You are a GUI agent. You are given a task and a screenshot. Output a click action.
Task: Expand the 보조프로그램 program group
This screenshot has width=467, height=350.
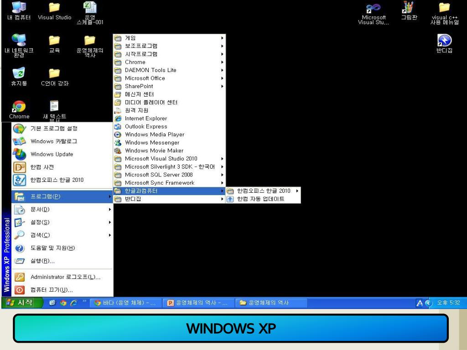(169, 46)
